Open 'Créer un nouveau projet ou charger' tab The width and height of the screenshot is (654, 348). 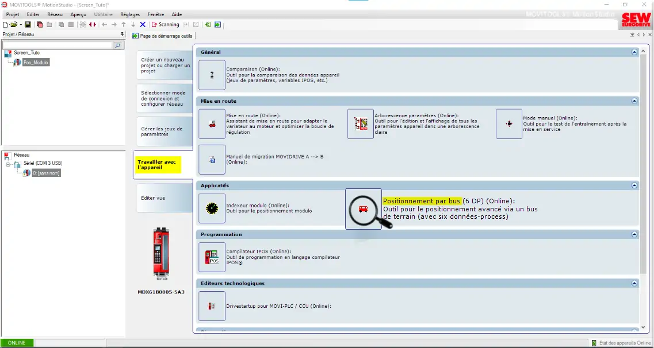click(165, 65)
